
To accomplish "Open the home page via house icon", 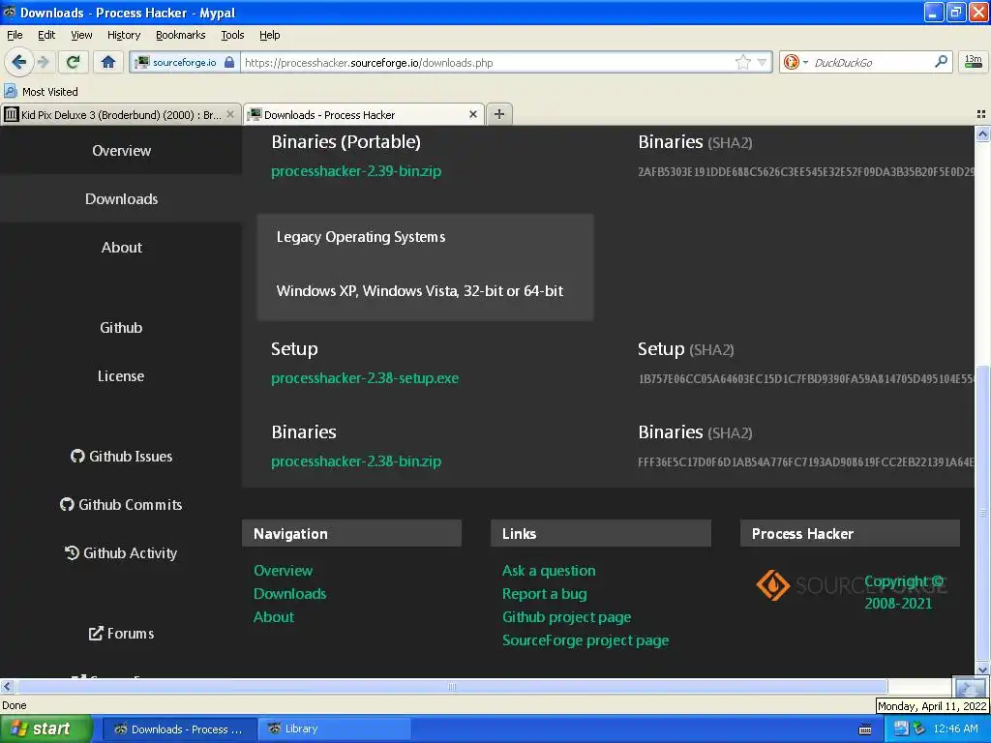I will [108, 62].
